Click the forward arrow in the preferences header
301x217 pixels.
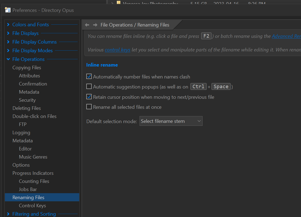click(x=95, y=25)
